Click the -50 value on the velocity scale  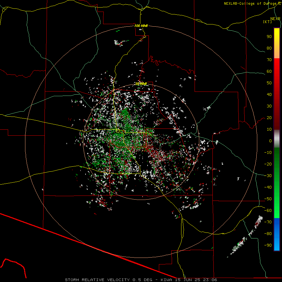pos(268,199)
